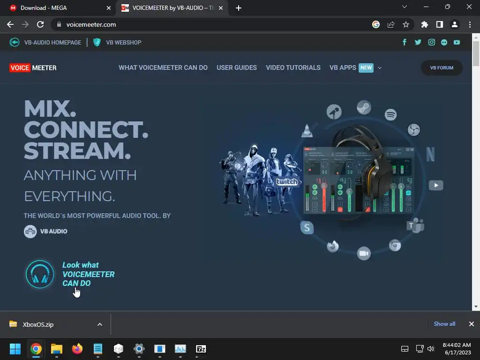
Task: Open the VB Apps menu item
Action: [343, 67]
